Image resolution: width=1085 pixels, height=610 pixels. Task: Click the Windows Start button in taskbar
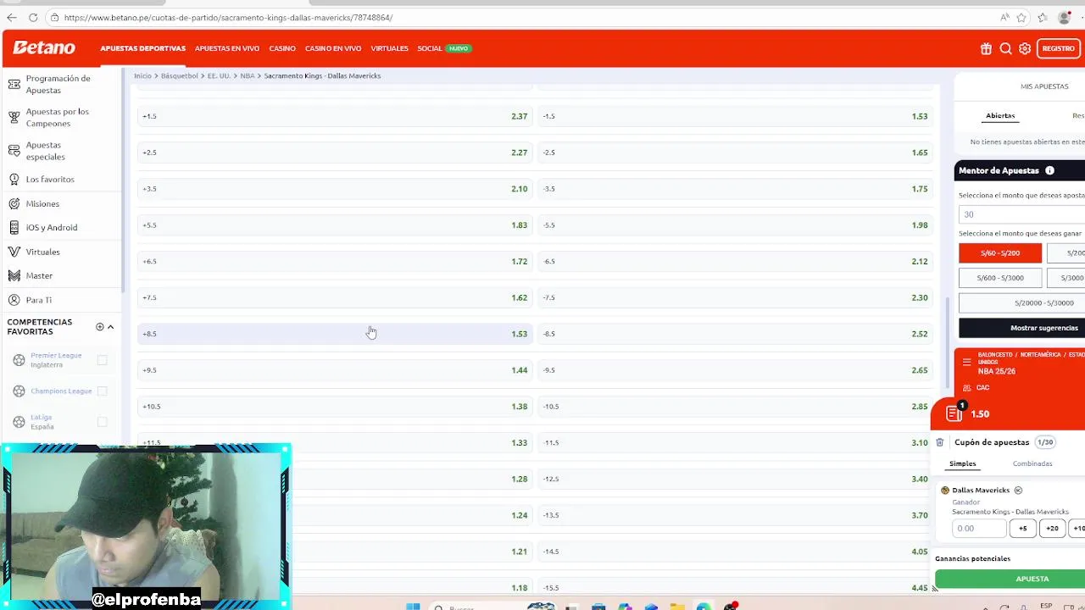coord(413,607)
